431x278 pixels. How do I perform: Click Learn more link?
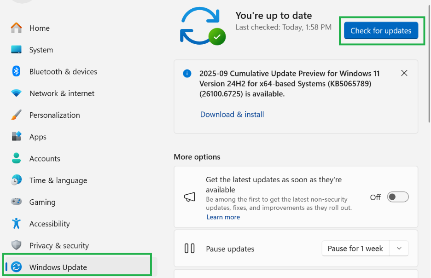pyautogui.click(x=223, y=217)
